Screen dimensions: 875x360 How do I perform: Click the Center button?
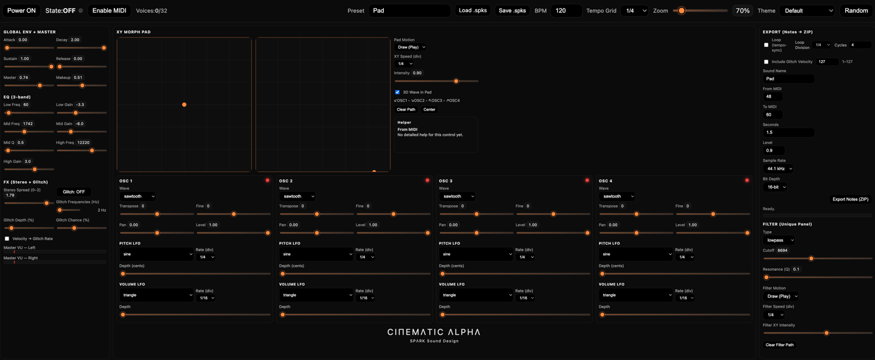tap(429, 110)
